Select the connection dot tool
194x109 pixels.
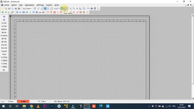(30, 12)
